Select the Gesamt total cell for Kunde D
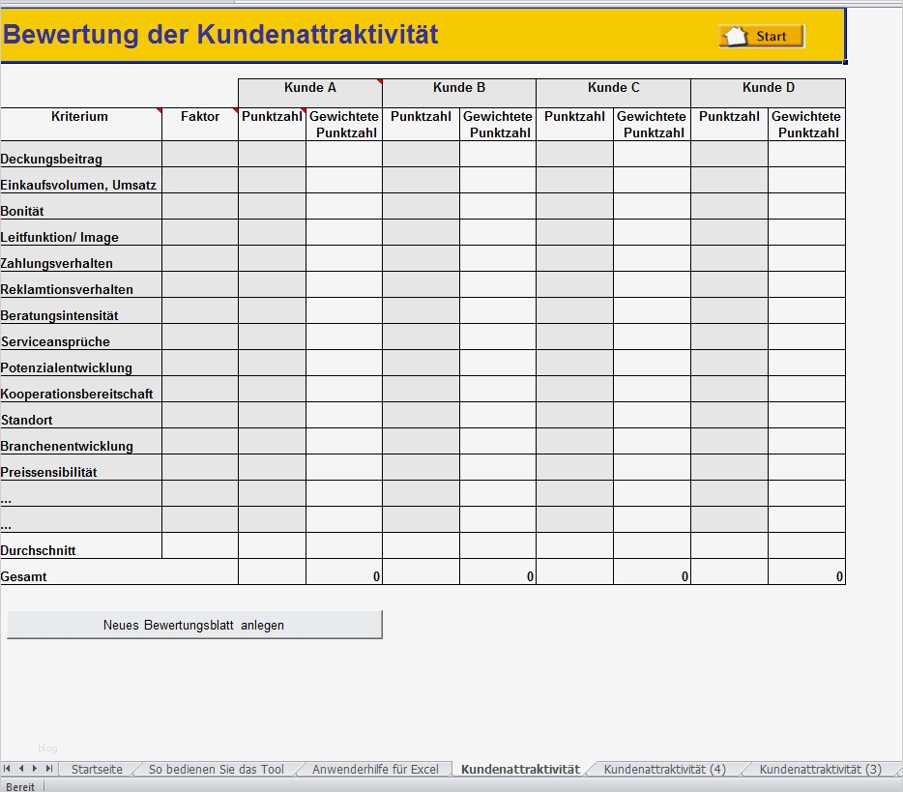Screen dimensions: 903x792 pos(806,573)
